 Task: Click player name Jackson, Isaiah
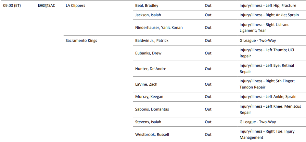tap(148, 15)
